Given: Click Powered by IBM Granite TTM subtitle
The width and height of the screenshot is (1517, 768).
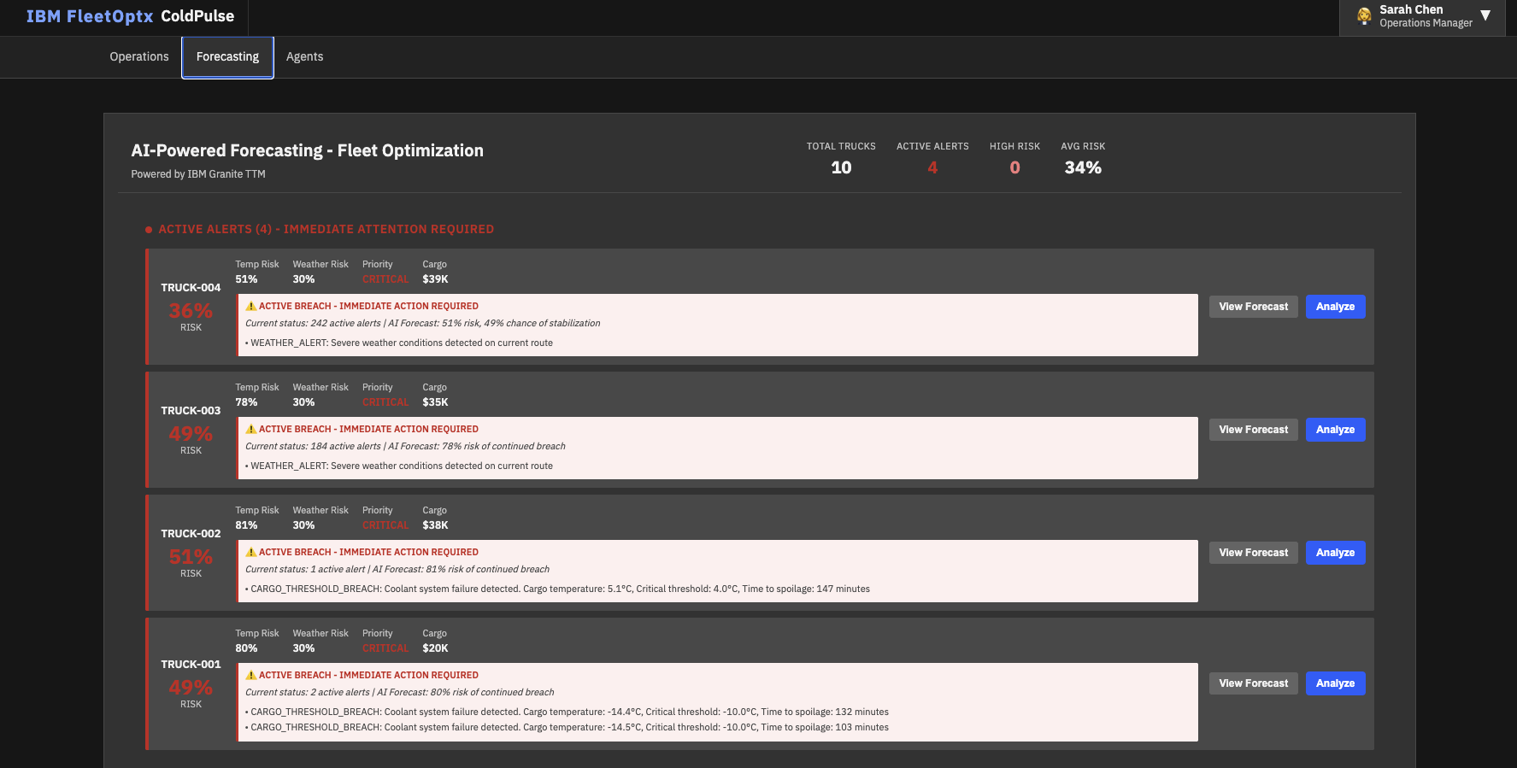Looking at the screenshot, I should [198, 174].
